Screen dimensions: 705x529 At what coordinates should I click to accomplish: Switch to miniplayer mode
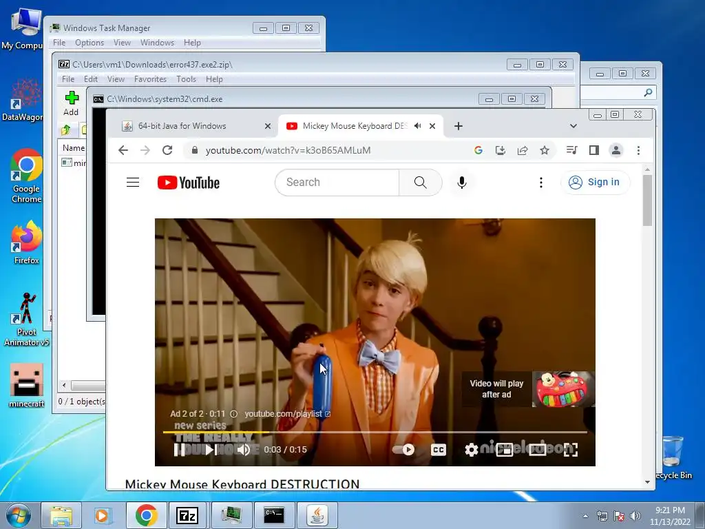coord(505,449)
